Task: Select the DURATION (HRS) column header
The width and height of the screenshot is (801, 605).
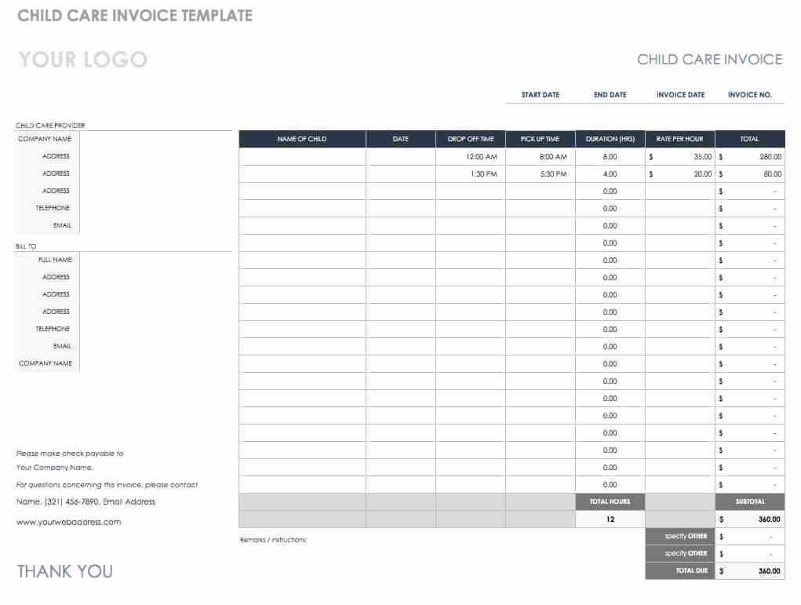Action: point(610,139)
